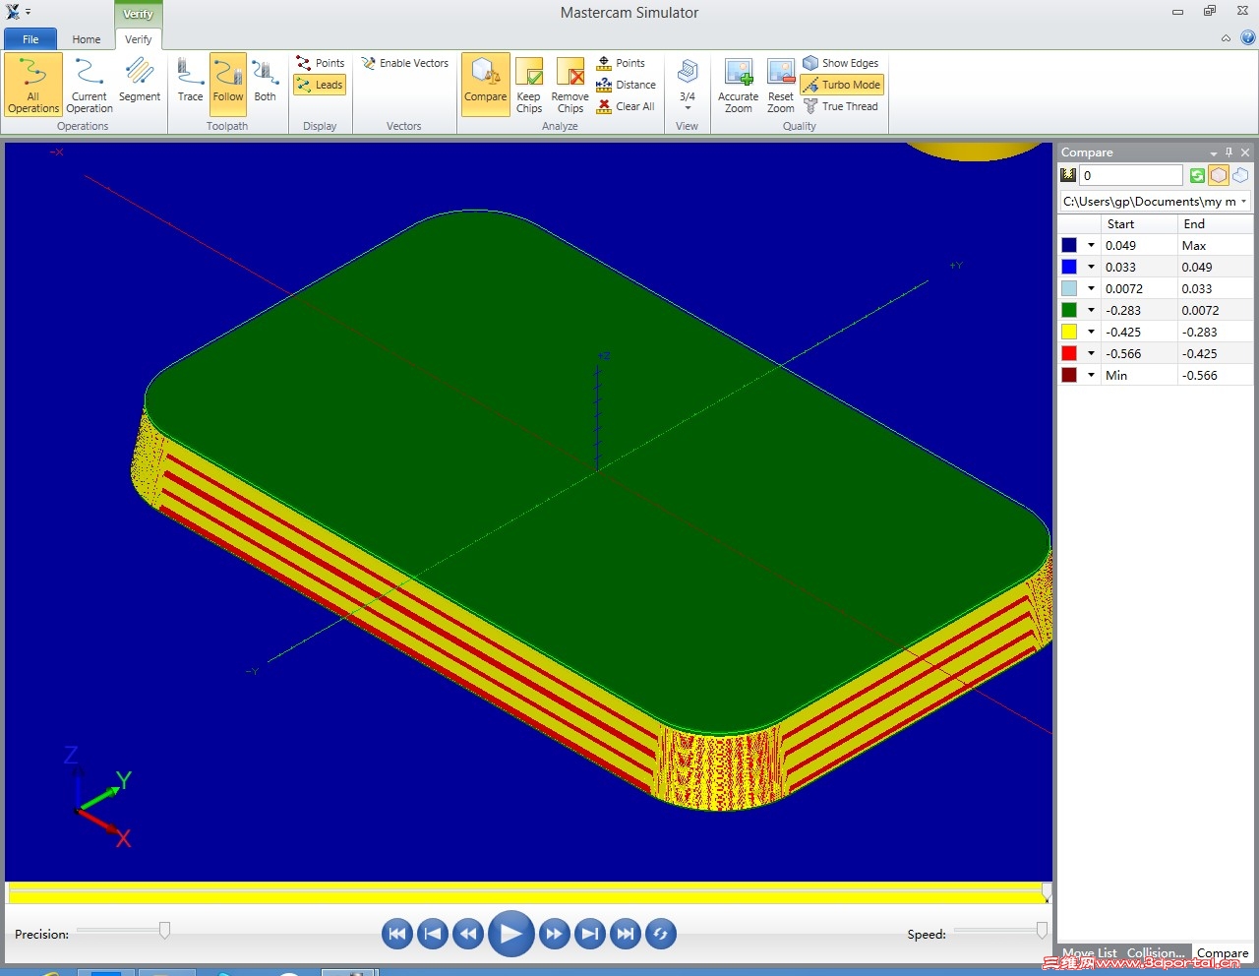Rewind the simulation

click(x=467, y=934)
